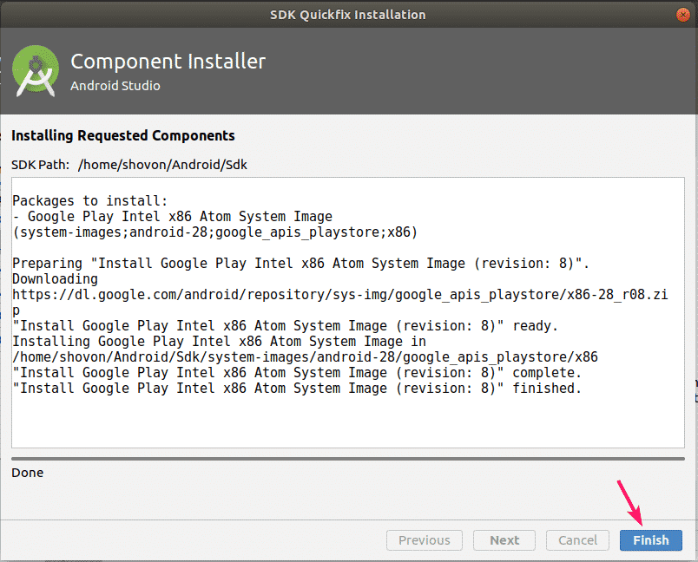Close the SDK Quickfix Installation dialog
Image resolution: width=698 pixels, height=562 pixels.
(x=683, y=15)
